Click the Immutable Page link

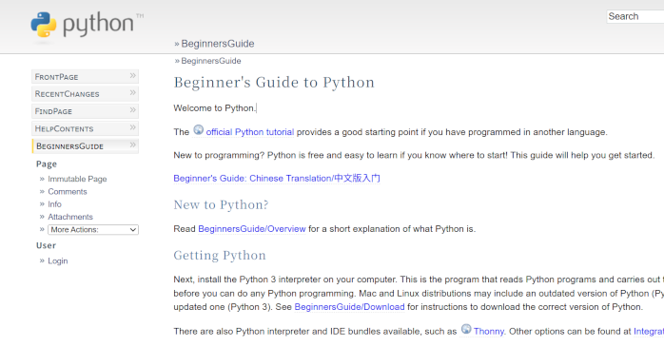[x=77, y=179]
